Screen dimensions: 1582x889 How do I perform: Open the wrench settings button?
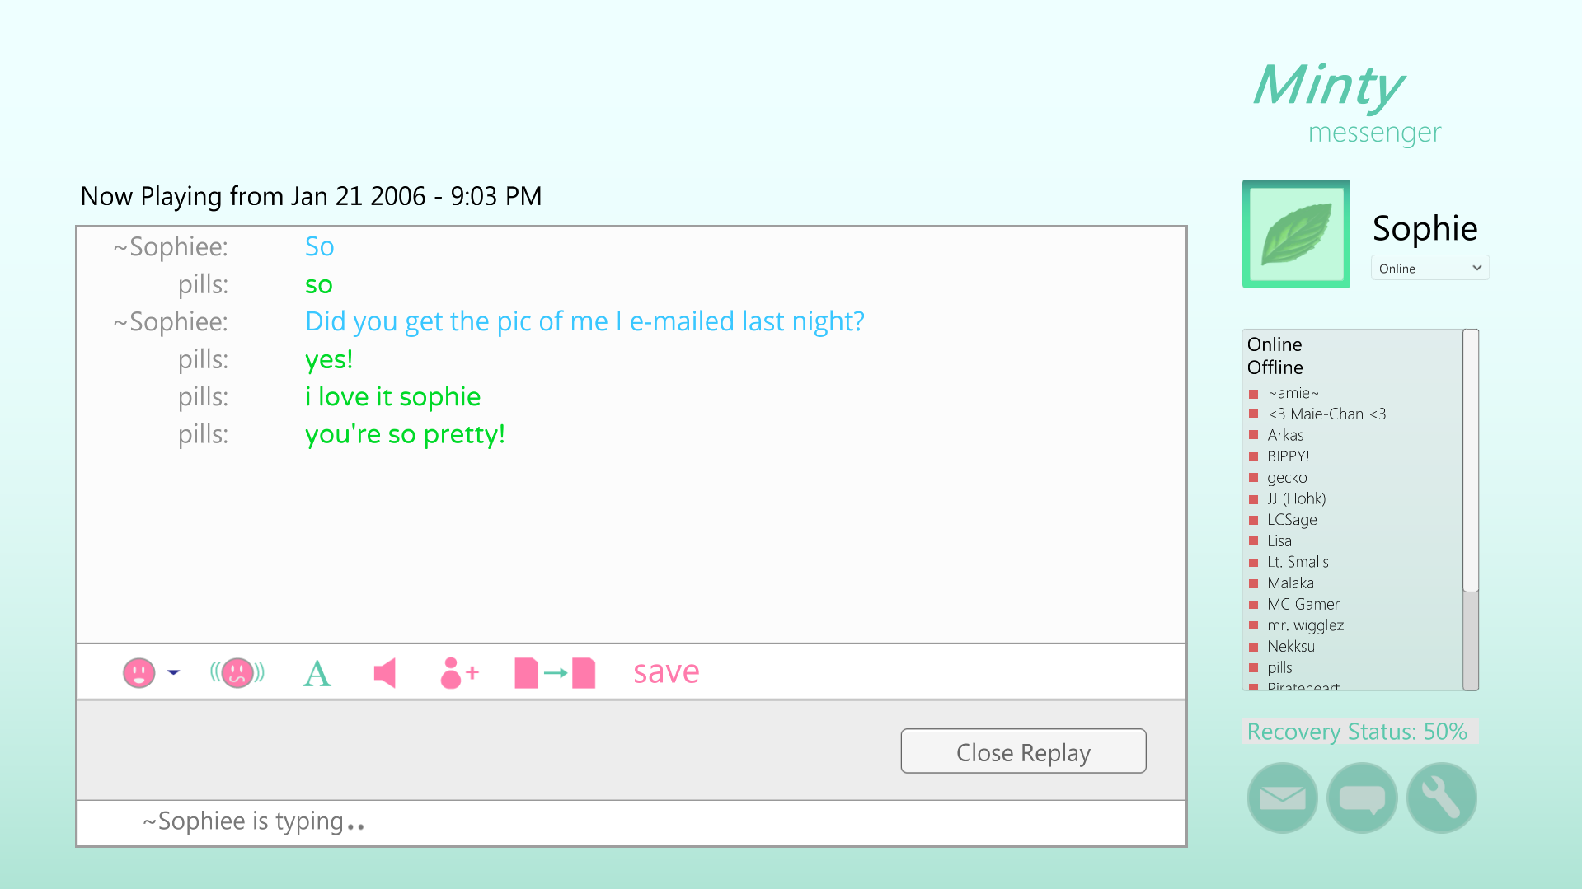pyautogui.click(x=1441, y=798)
